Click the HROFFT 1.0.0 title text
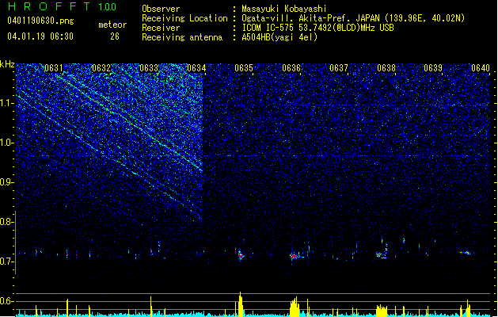Screen dimensions: 498x317 62,6
